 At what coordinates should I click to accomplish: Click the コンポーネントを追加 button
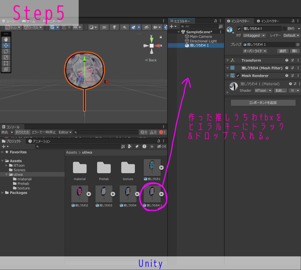click(263, 103)
